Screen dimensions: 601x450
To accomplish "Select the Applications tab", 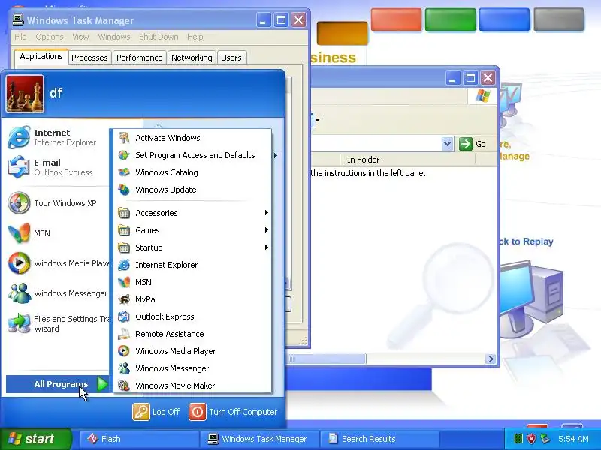I will coord(41,56).
